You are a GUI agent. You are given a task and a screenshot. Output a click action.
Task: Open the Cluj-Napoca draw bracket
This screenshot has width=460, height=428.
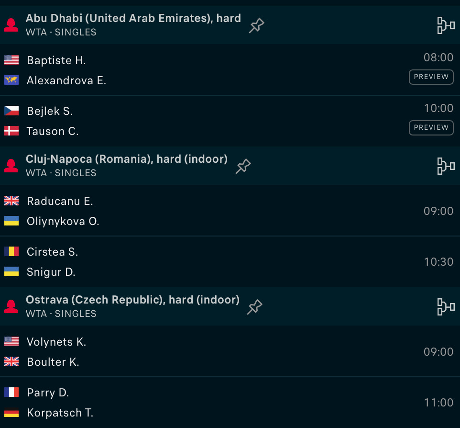pyautogui.click(x=446, y=166)
